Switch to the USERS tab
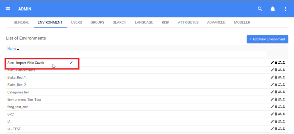 (76, 22)
